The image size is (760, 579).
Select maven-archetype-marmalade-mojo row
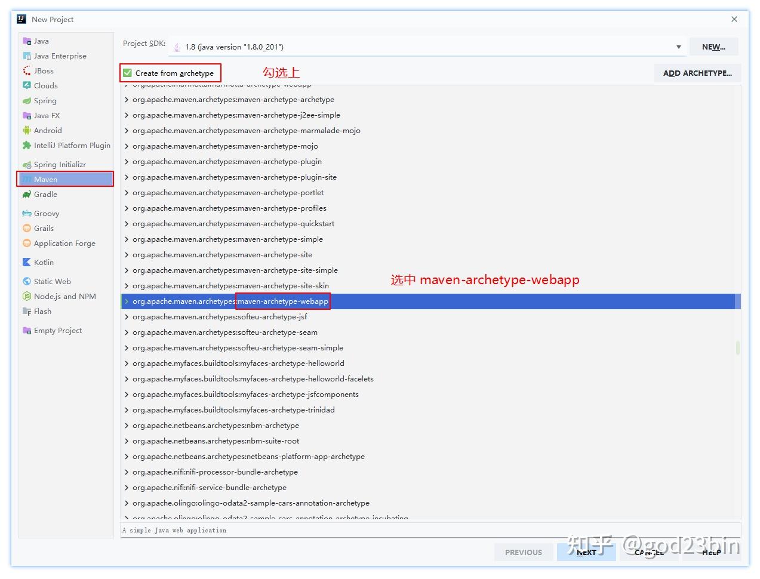pyautogui.click(x=430, y=131)
